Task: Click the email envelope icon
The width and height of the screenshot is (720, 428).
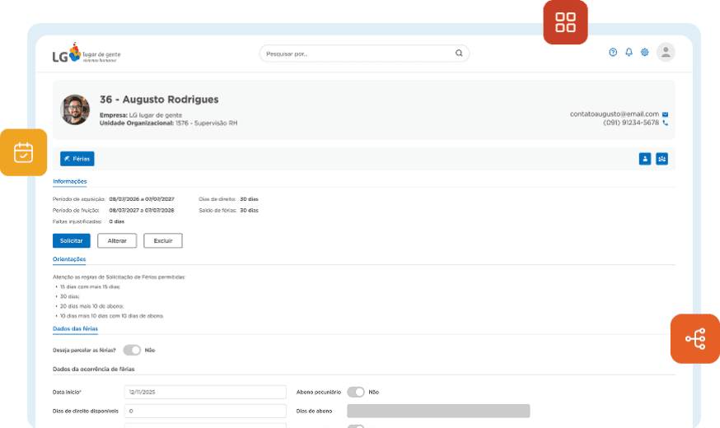Action: (665, 114)
